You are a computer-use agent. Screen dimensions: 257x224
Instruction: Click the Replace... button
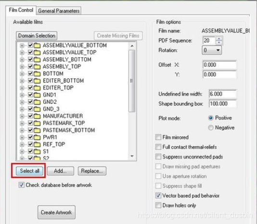tap(92, 171)
